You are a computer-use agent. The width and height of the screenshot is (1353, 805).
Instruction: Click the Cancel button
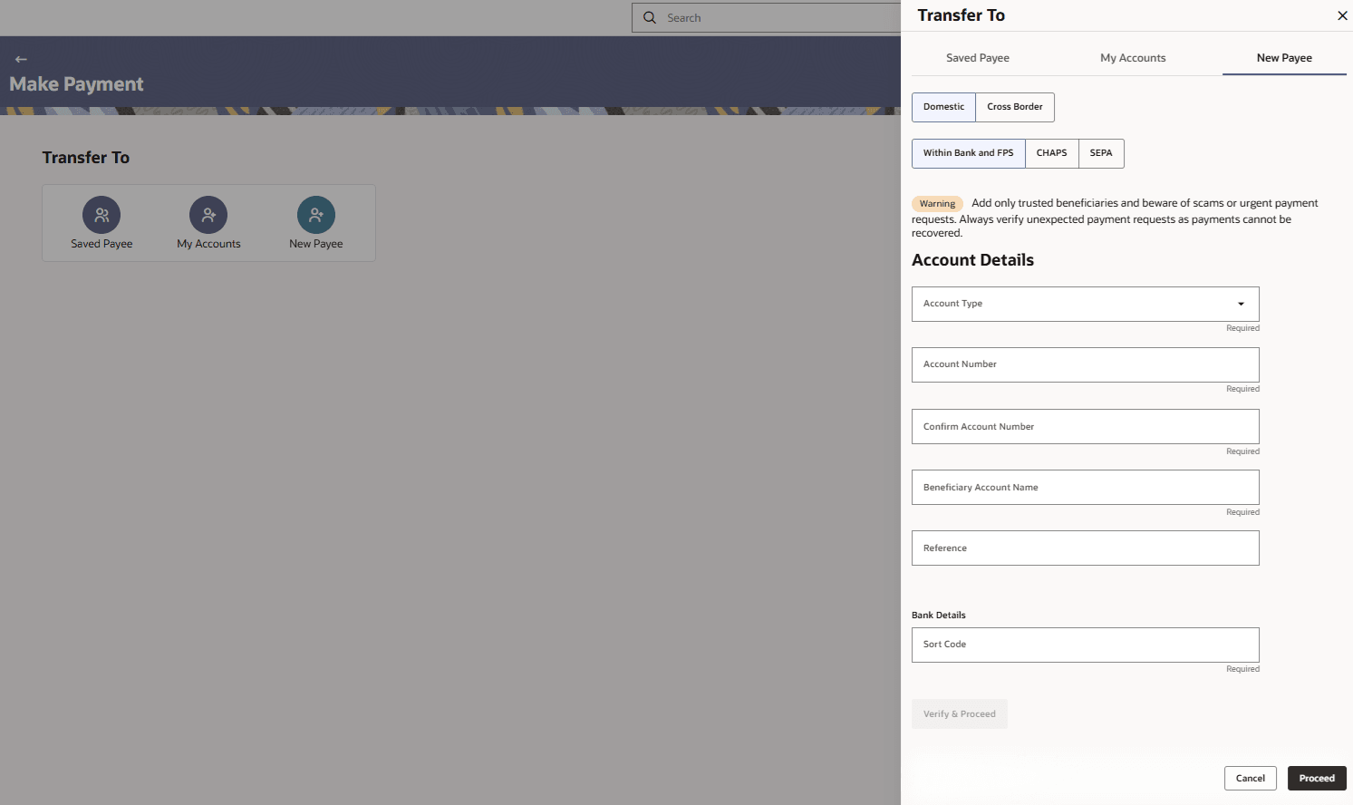coord(1251,778)
